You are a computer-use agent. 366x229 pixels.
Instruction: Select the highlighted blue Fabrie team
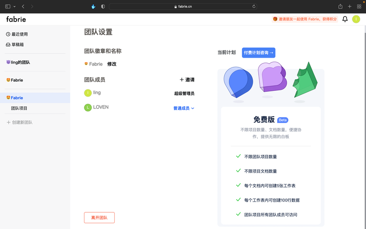[x=35, y=98]
